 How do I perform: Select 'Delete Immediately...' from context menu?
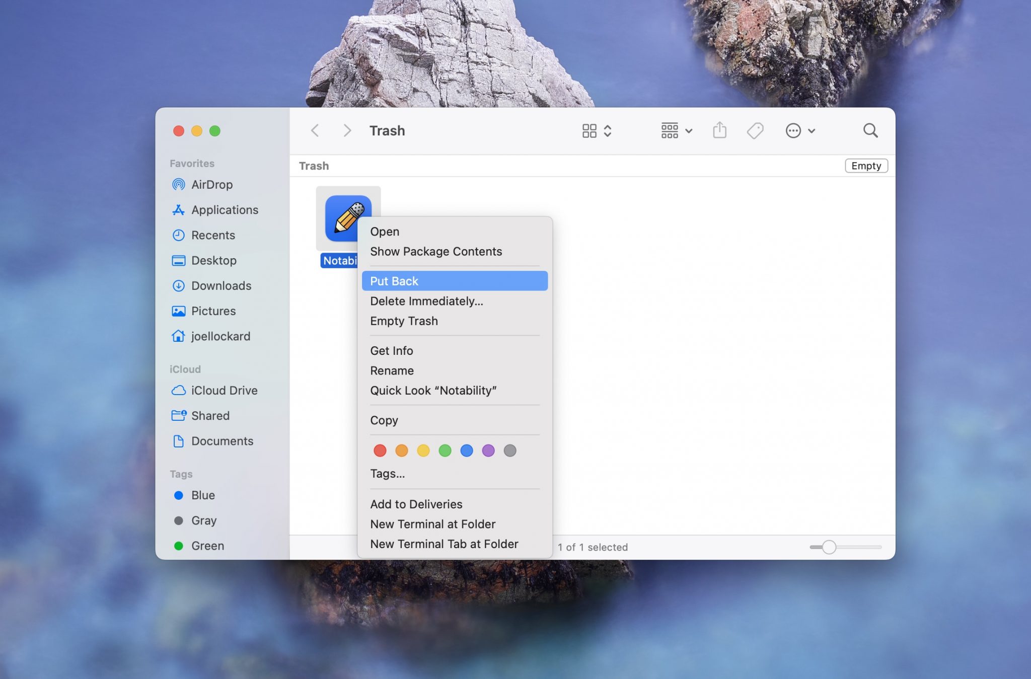click(x=426, y=301)
